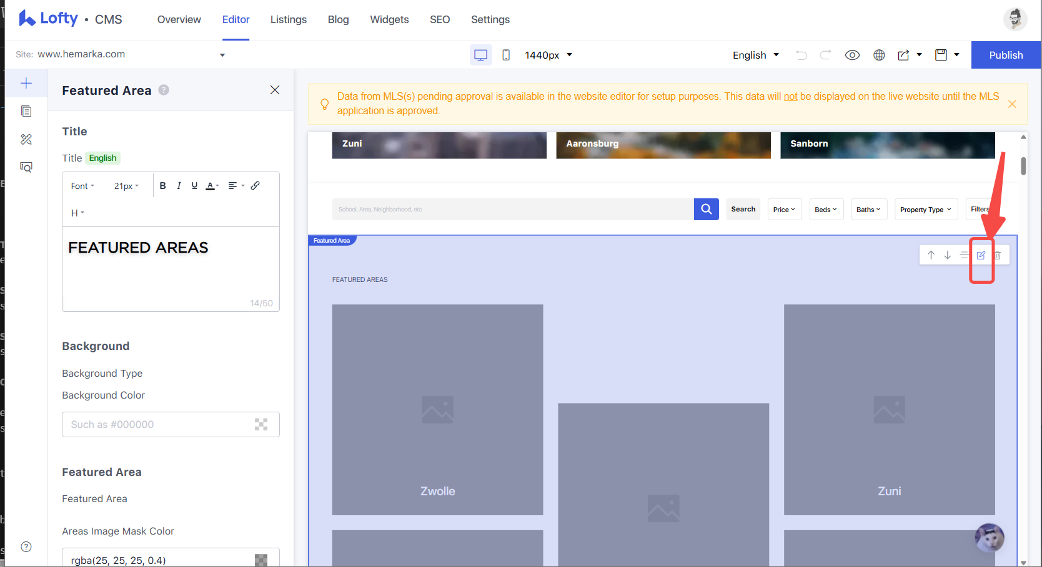Screen dimensions: 1042x567
Task: Open the Widgets tab
Action: point(389,19)
